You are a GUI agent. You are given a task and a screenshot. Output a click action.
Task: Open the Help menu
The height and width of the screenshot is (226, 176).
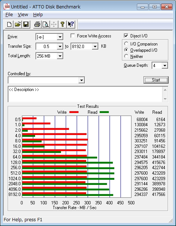click(x=38, y=15)
